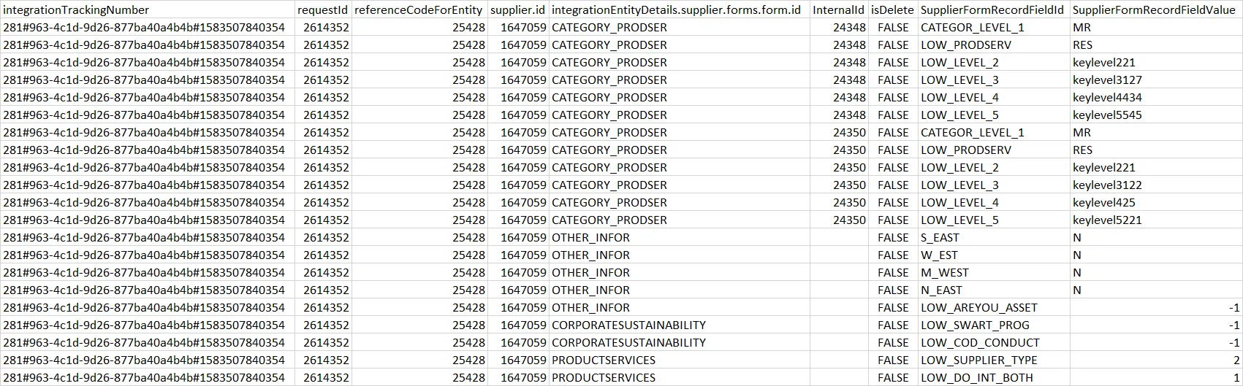Click the keylevel5545 value cell
1243x386 pixels.
pos(1107,115)
